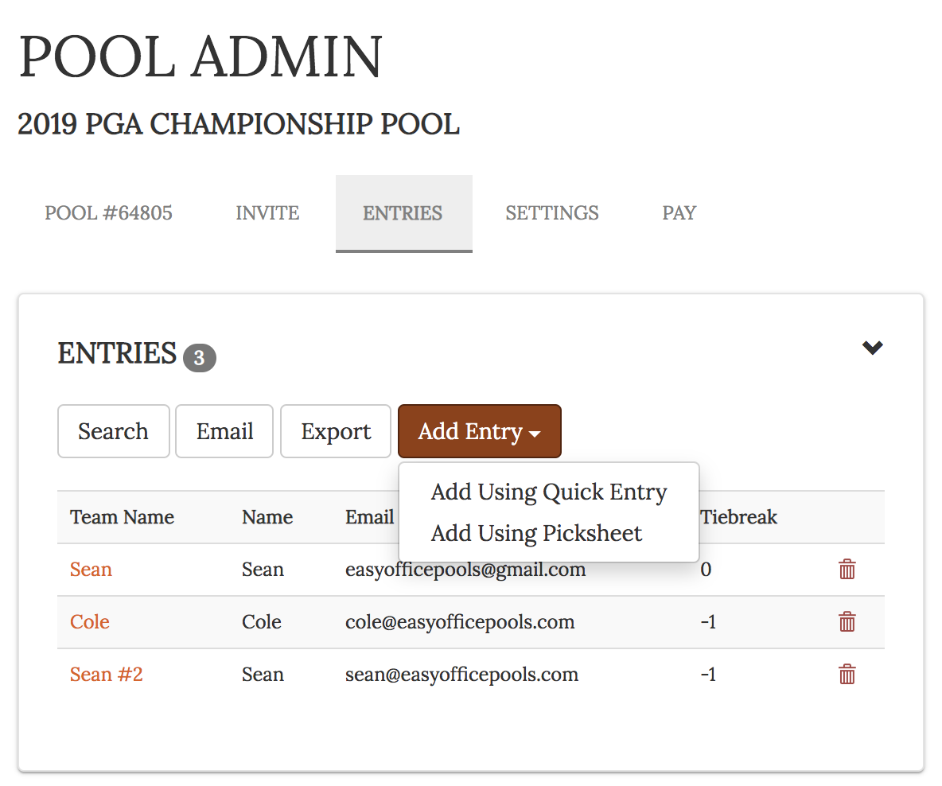Viewport: 942px width, 786px height.
Task: Go to the Settings tab
Action: point(552,213)
